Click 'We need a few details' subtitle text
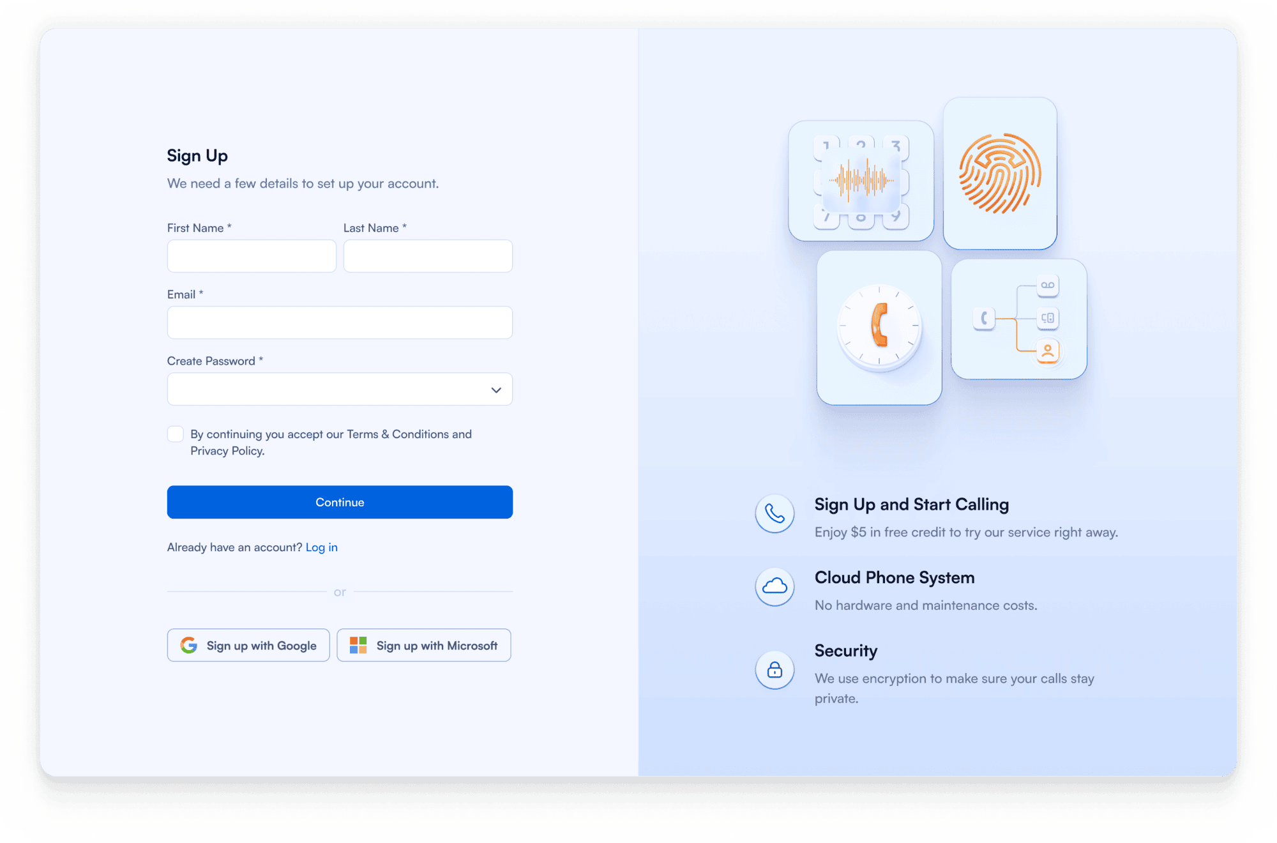Image resolution: width=1277 pixels, height=843 pixels. (x=303, y=184)
